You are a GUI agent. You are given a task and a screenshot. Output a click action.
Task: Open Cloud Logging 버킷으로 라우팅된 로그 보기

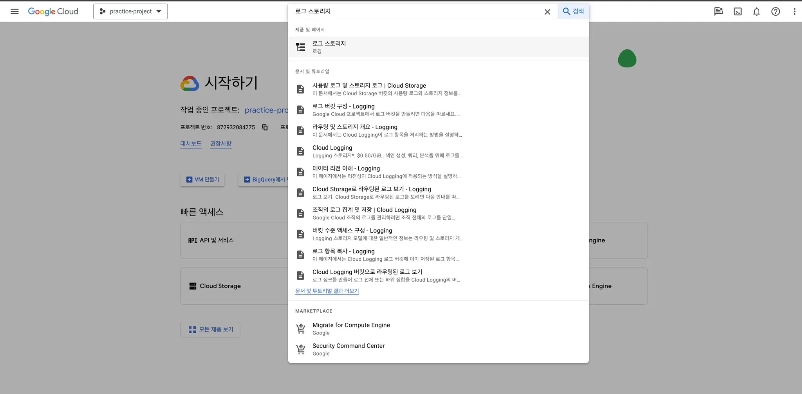[438, 275]
